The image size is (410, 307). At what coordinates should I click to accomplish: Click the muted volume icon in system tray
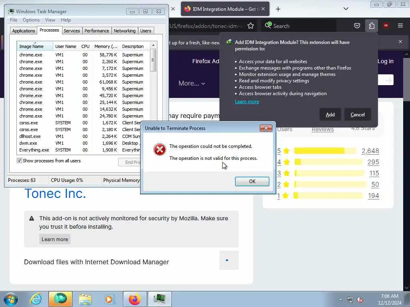point(360,300)
